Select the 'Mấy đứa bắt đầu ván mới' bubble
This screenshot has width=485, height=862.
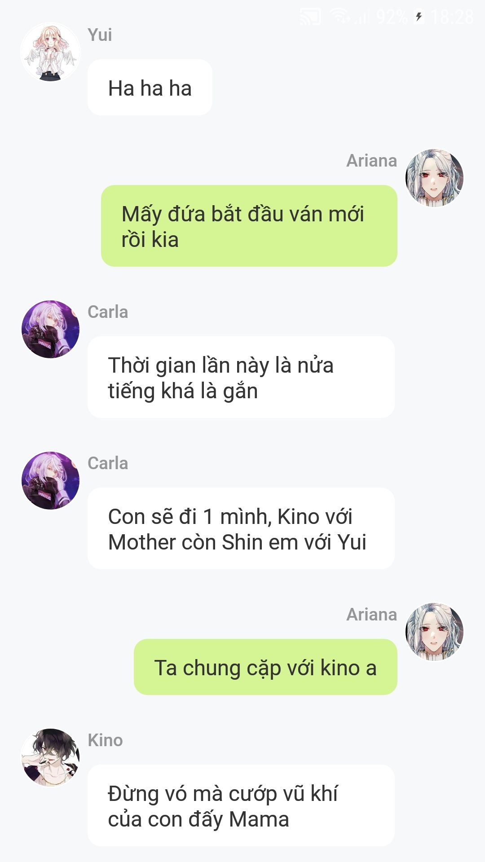(249, 226)
